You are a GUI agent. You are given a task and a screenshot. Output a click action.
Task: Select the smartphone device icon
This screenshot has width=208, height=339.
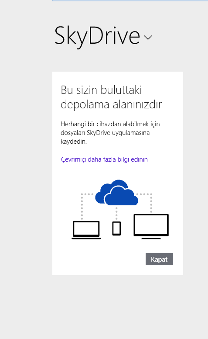tap(116, 228)
